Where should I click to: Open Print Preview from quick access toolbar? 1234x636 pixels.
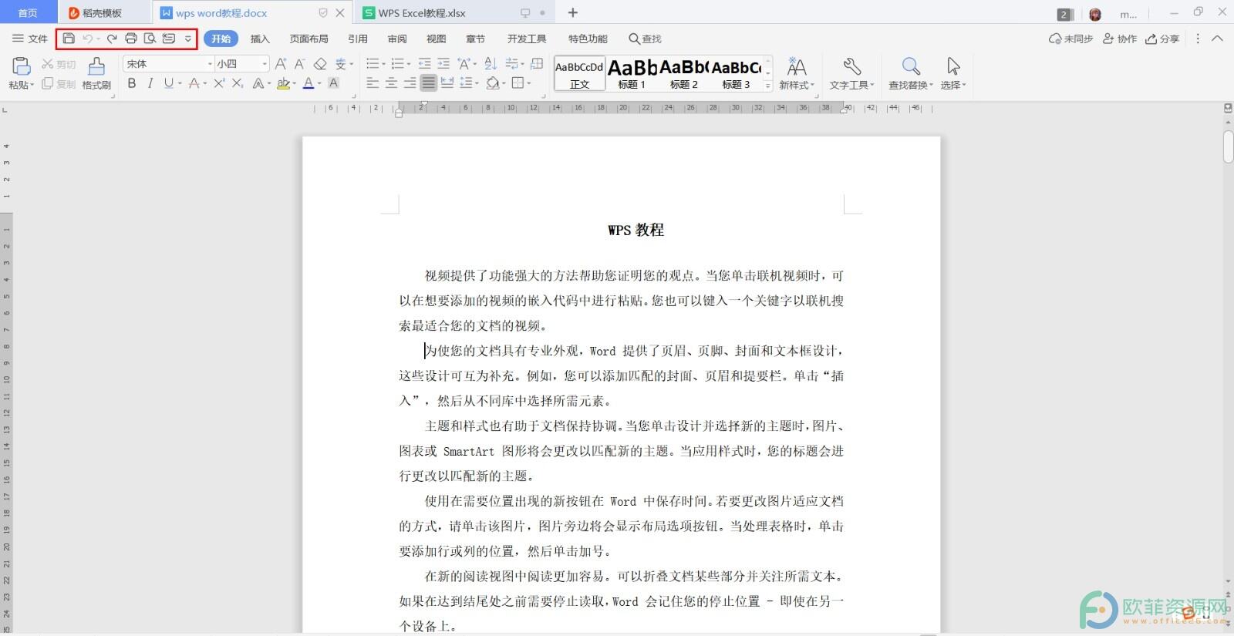coord(150,39)
